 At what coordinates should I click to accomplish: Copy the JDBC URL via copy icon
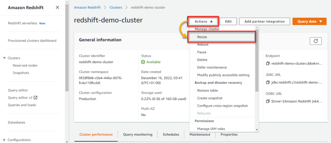pos(268,82)
